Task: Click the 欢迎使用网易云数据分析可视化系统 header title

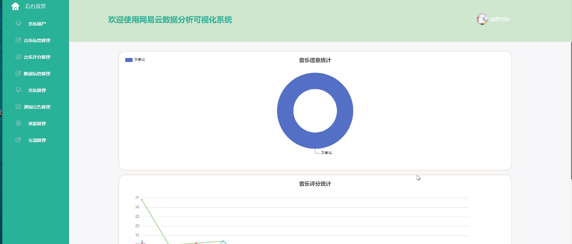Action: [170, 20]
